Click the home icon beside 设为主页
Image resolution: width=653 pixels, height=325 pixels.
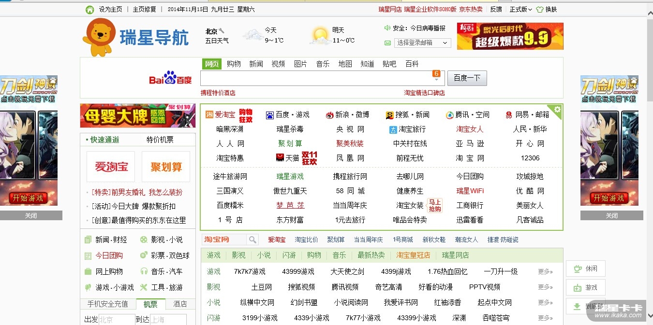[89, 10]
